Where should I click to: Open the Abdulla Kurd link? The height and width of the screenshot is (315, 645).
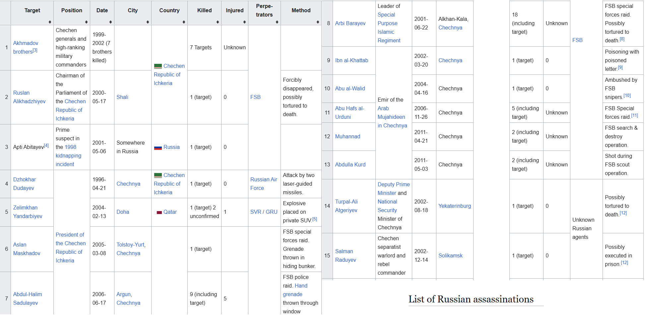click(x=350, y=164)
